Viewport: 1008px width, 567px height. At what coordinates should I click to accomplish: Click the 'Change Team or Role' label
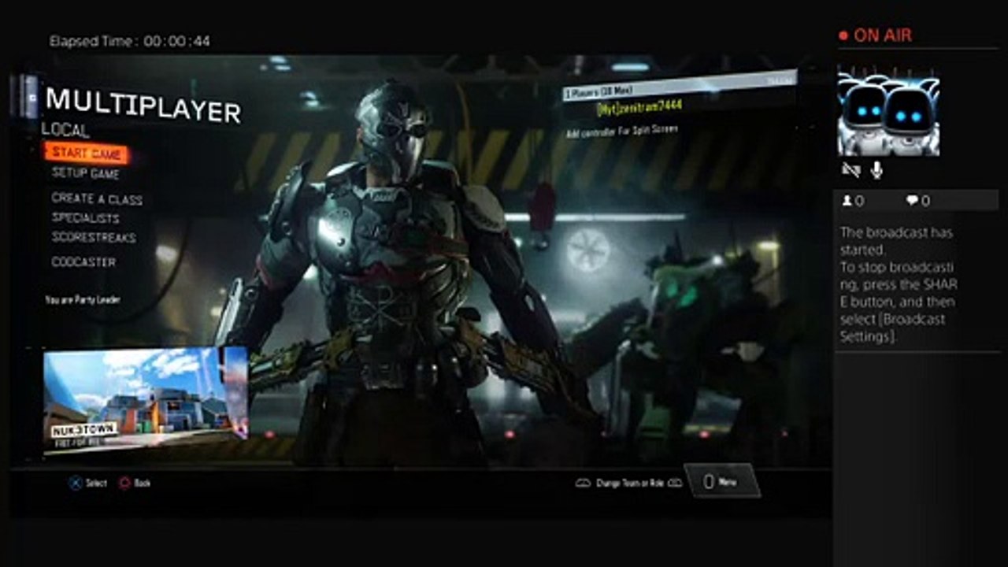tap(629, 483)
